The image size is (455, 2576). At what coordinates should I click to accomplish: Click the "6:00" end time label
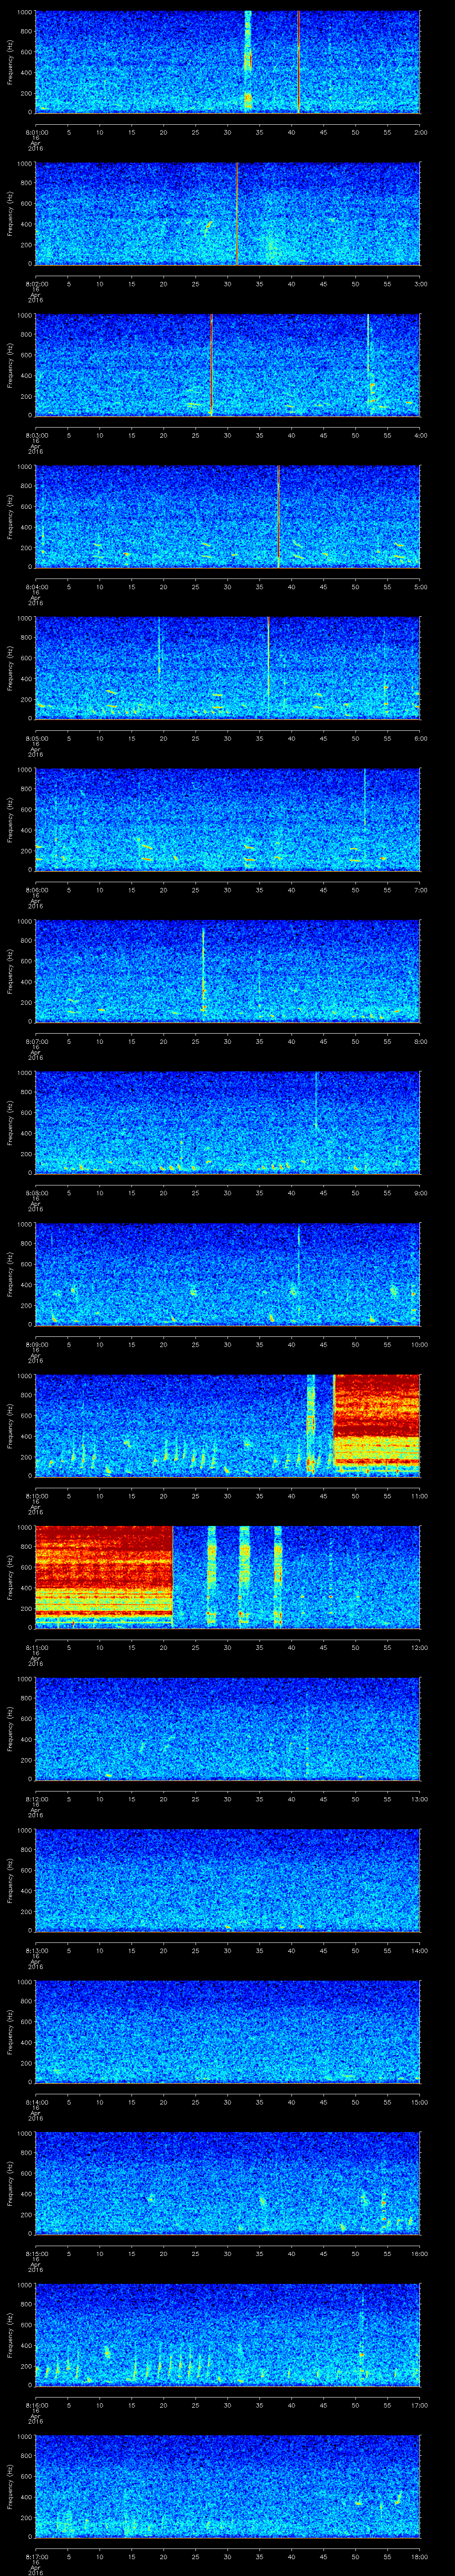420,738
